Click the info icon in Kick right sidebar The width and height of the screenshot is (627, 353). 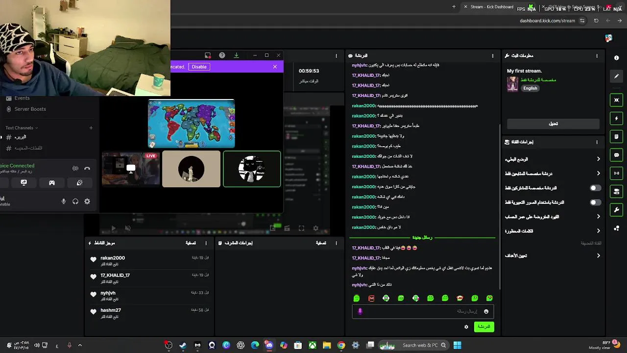click(x=616, y=58)
